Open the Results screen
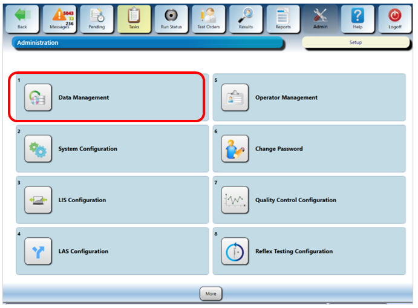The image size is (418, 308). point(246,18)
